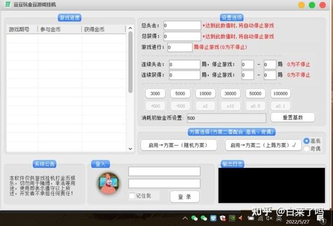Click the upper login account field

coord(164,171)
